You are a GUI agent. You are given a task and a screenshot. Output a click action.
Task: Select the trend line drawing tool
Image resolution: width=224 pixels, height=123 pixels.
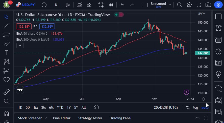pyautogui.click(x=7, y=26)
